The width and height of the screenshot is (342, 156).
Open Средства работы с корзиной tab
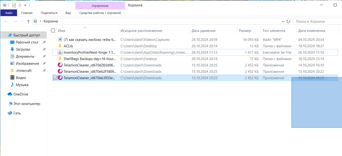click(100, 13)
